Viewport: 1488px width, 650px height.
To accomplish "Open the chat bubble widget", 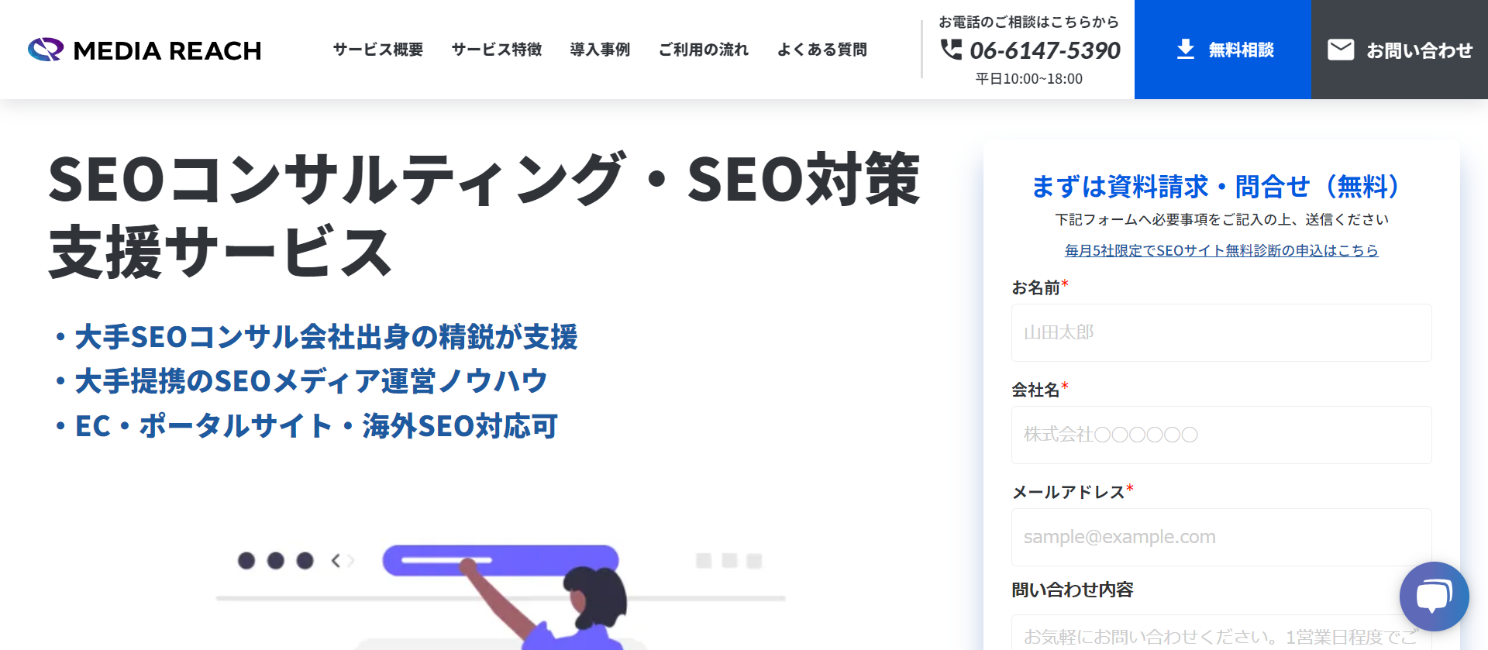I will pyautogui.click(x=1434, y=596).
